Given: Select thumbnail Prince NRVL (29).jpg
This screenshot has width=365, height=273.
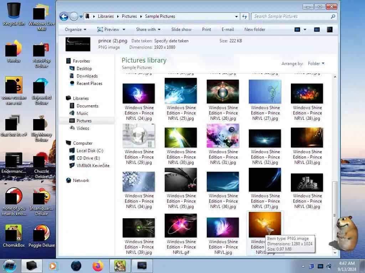Looking at the screenshot, I should pos(139,136).
